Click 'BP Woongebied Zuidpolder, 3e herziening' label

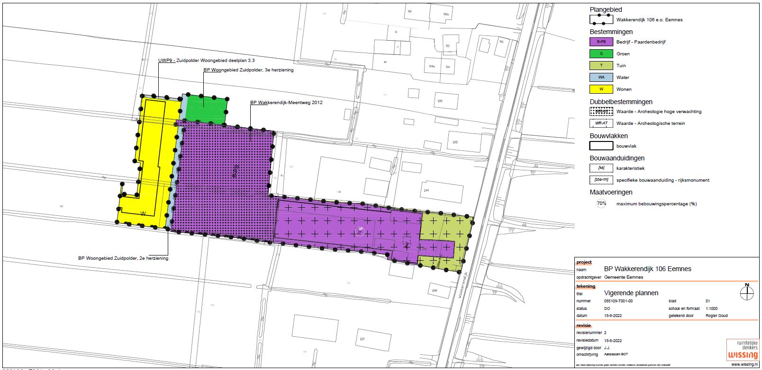point(248,70)
